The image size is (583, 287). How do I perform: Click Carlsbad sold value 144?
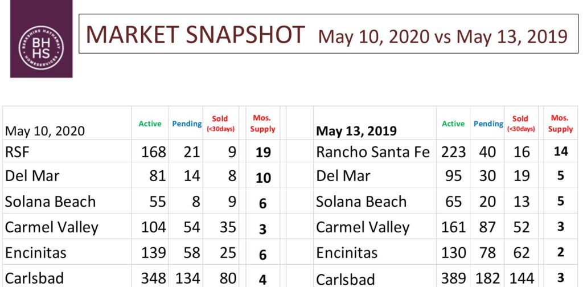(x=522, y=278)
